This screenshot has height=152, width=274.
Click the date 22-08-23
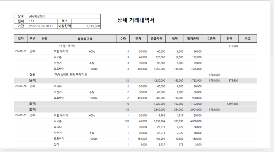[x=21, y=115]
